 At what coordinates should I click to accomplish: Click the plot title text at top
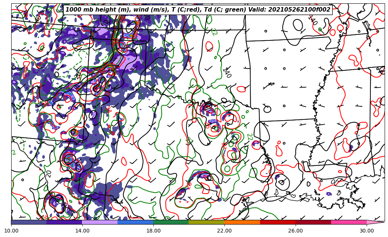[x=198, y=10]
